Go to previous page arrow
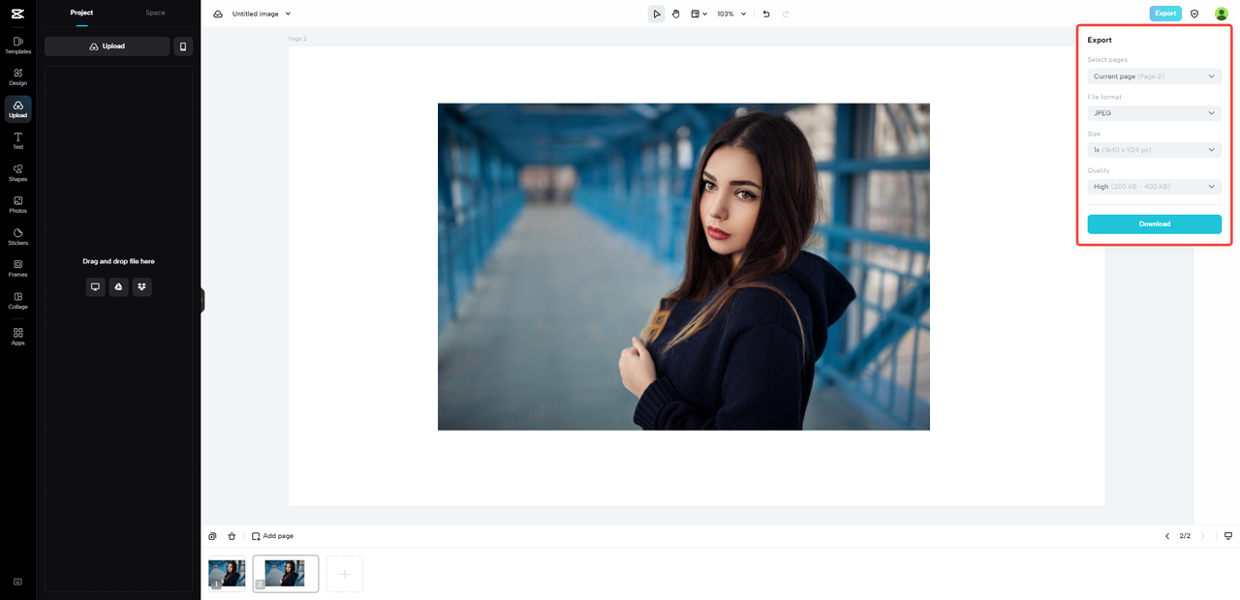1240x600 pixels. point(1167,536)
